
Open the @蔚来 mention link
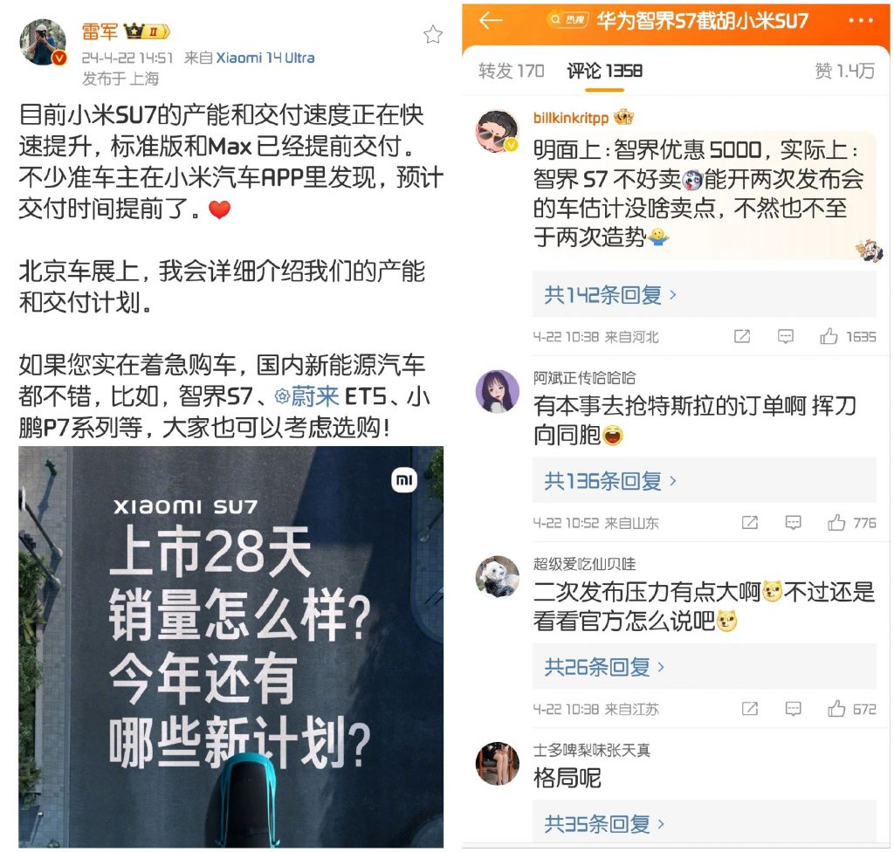(x=306, y=396)
